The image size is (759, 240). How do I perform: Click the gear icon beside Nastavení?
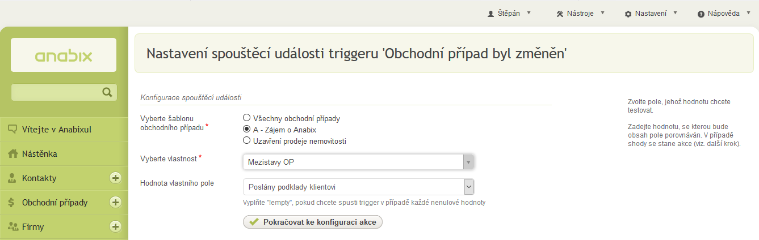628,14
